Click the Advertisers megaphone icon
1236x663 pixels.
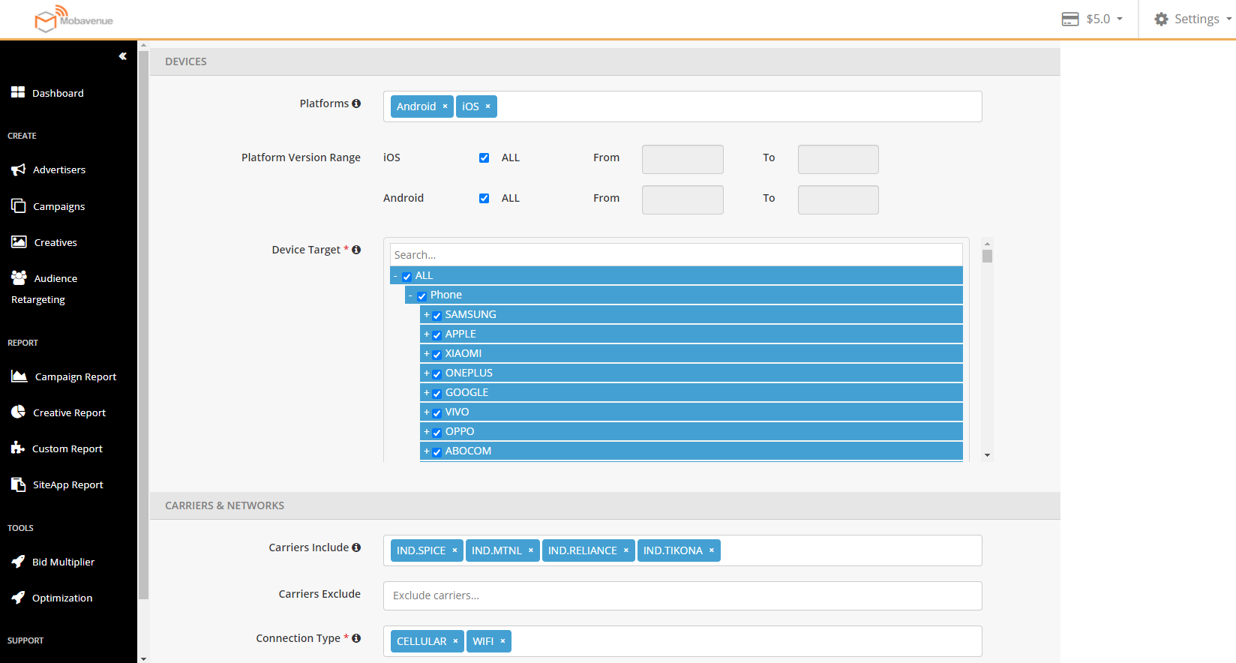click(19, 169)
